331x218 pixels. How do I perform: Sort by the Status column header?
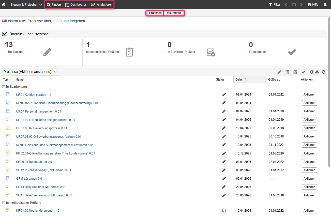[224, 80]
